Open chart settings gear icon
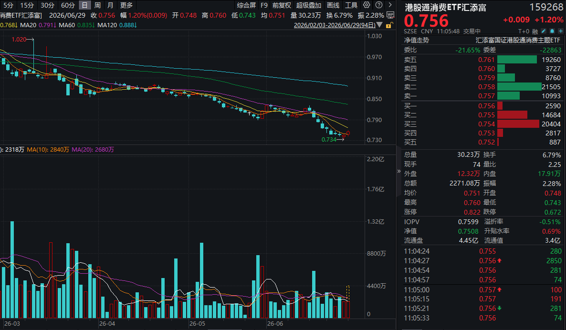The height and width of the screenshot is (330, 566). [367, 5]
